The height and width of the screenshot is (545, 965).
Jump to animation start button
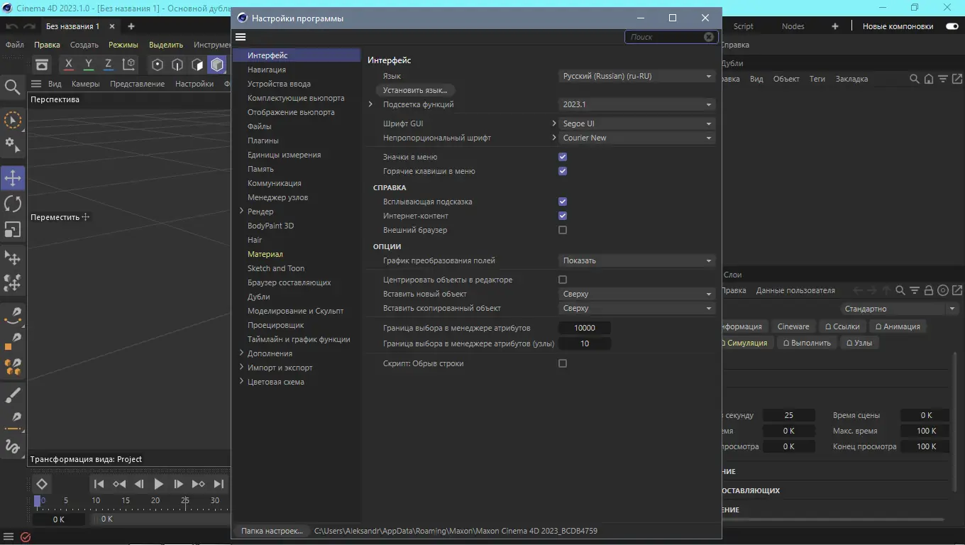pos(99,484)
